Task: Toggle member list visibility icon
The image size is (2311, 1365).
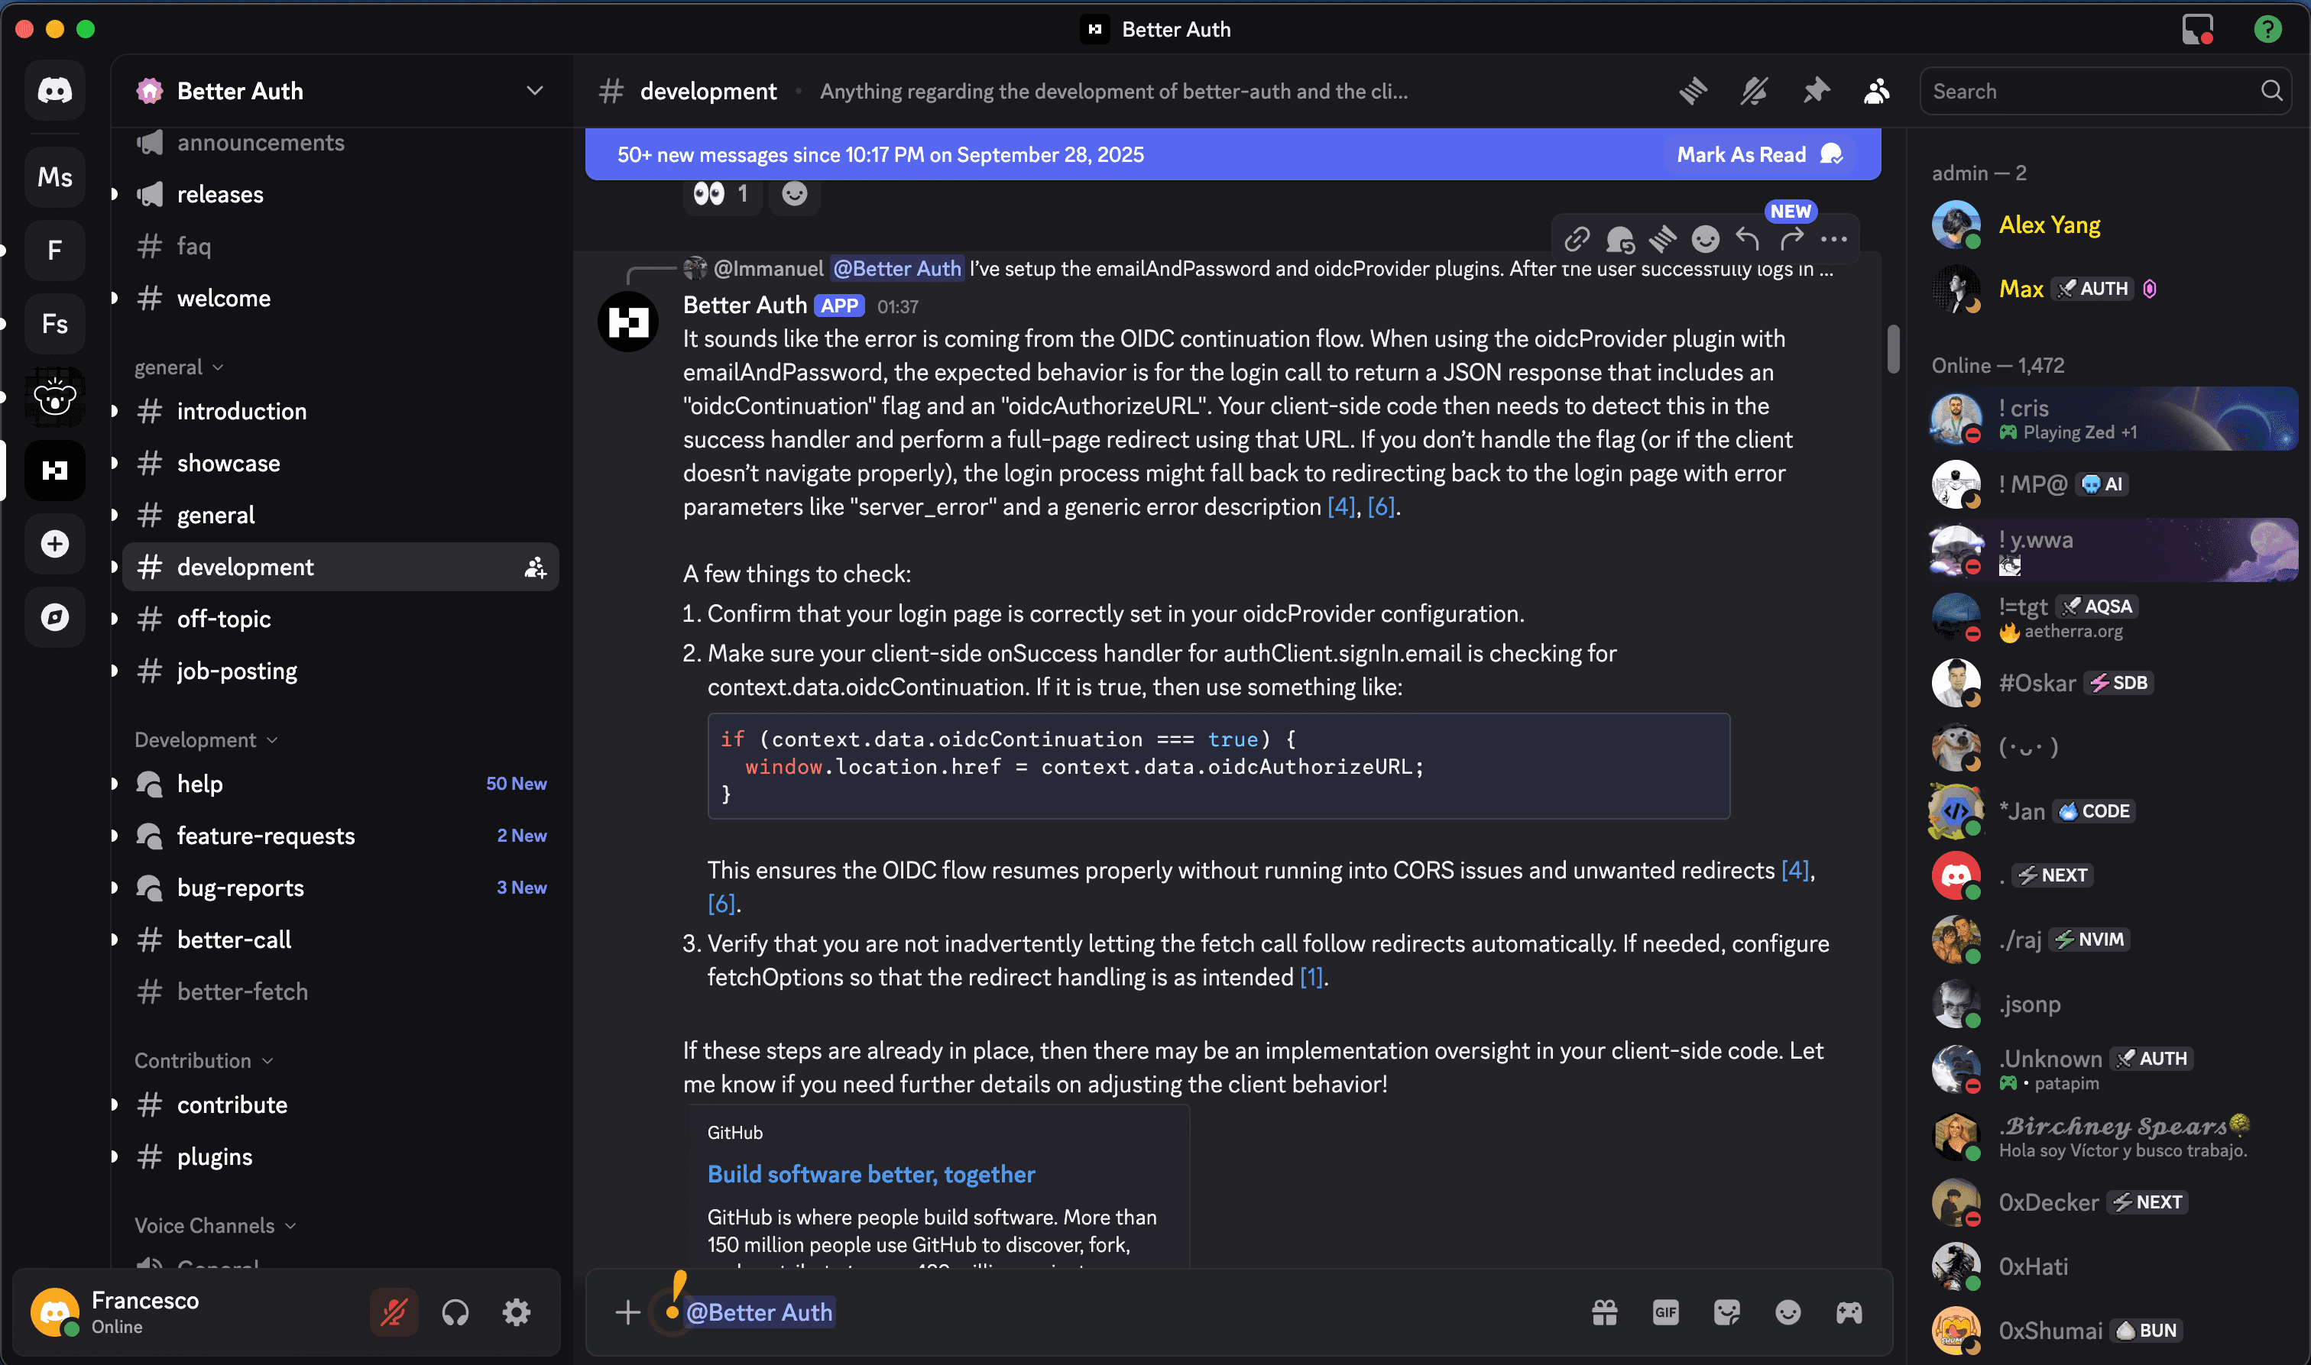Action: click(x=1877, y=91)
